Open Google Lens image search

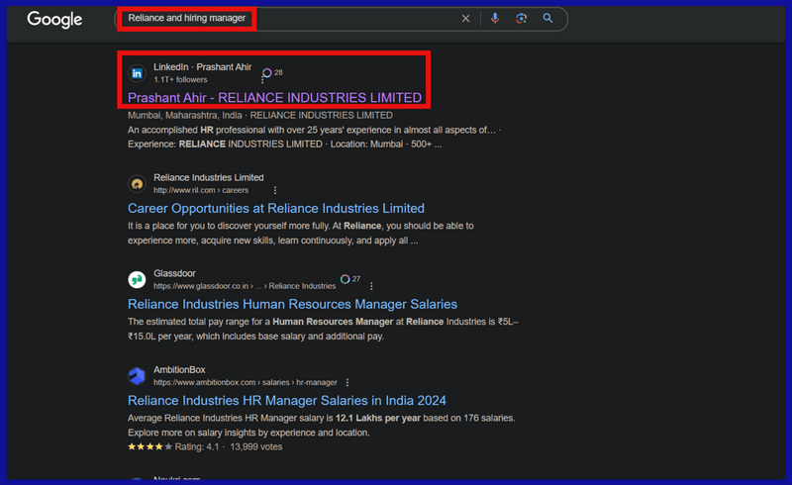(522, 19)
